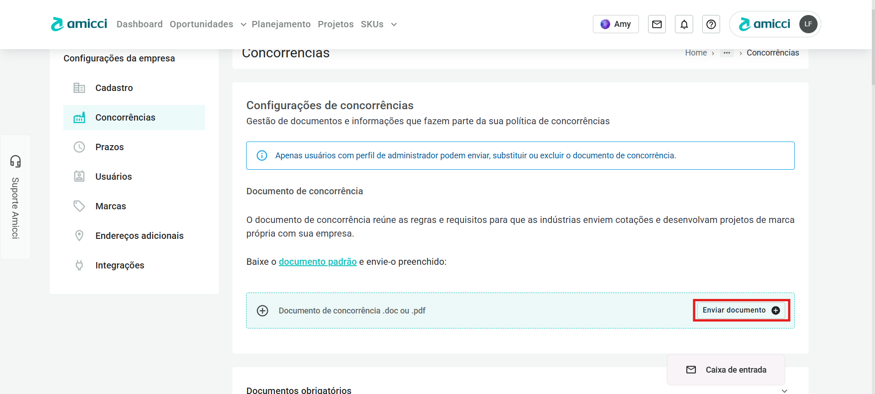Screen dimensions: 875x394
Task: Expand the Documentos obrigatórios section
Action: (784, 390)
